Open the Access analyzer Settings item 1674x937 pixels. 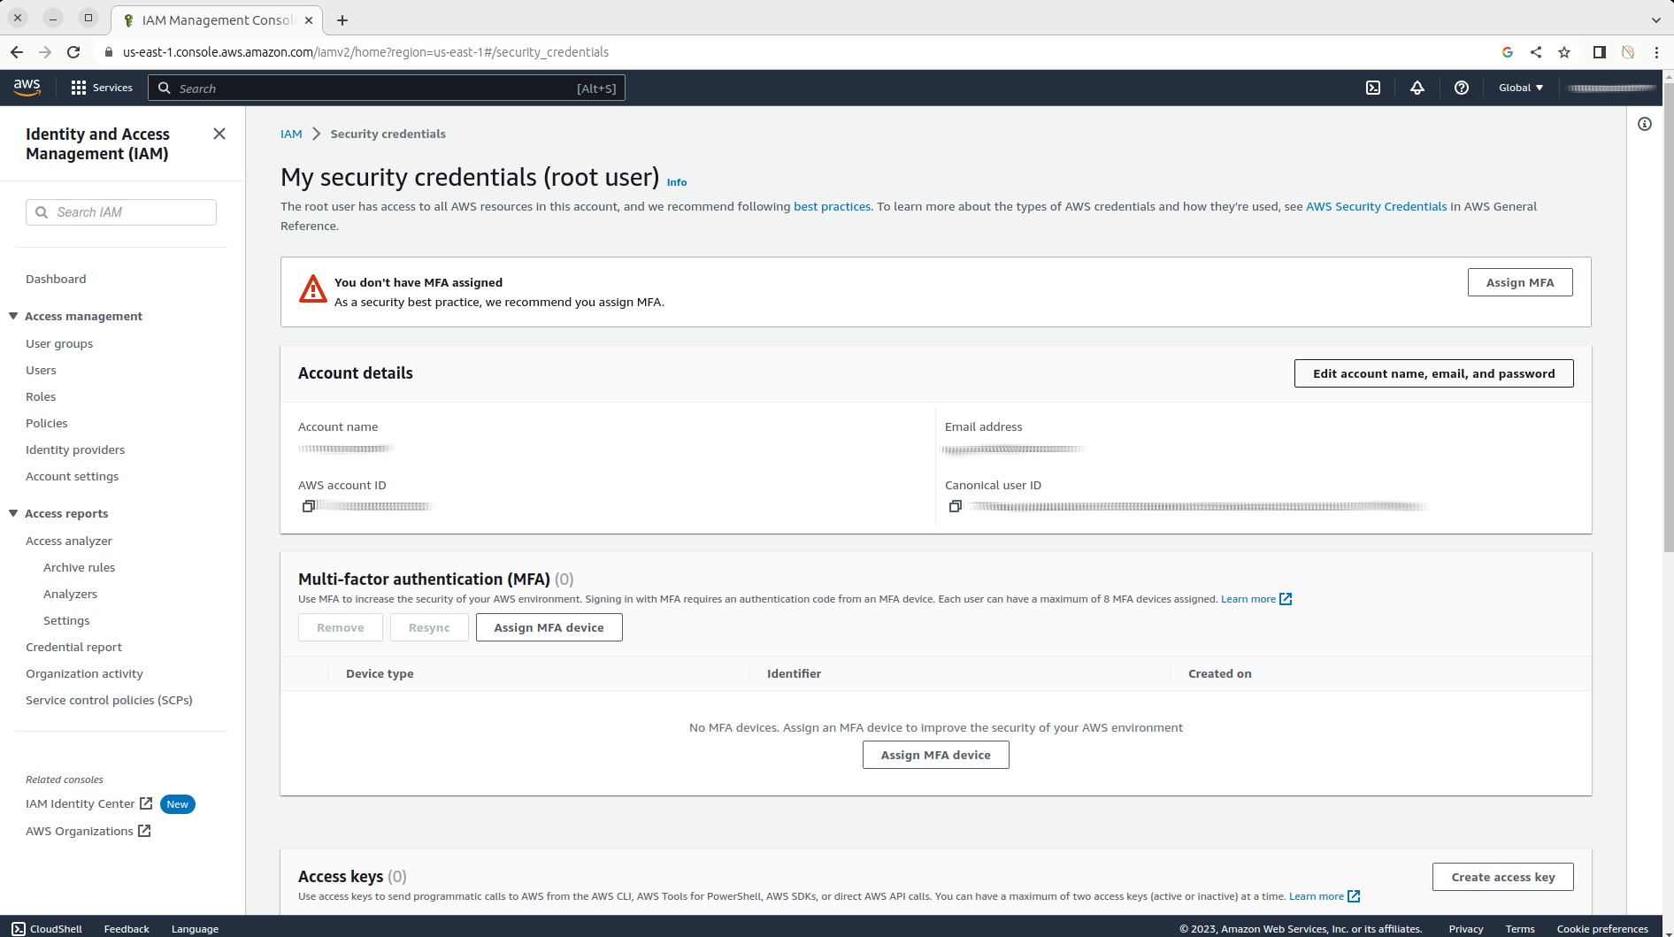[66, 620]
